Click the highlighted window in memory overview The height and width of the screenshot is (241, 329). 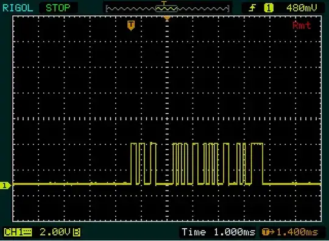tap(166, 9)
